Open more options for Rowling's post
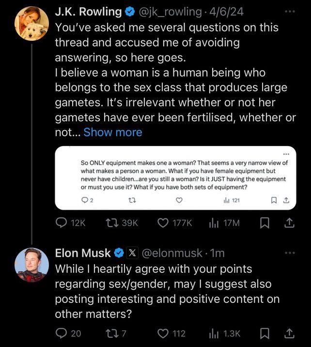The width and height of the screenshot is (311, 347). pos(290,10)
